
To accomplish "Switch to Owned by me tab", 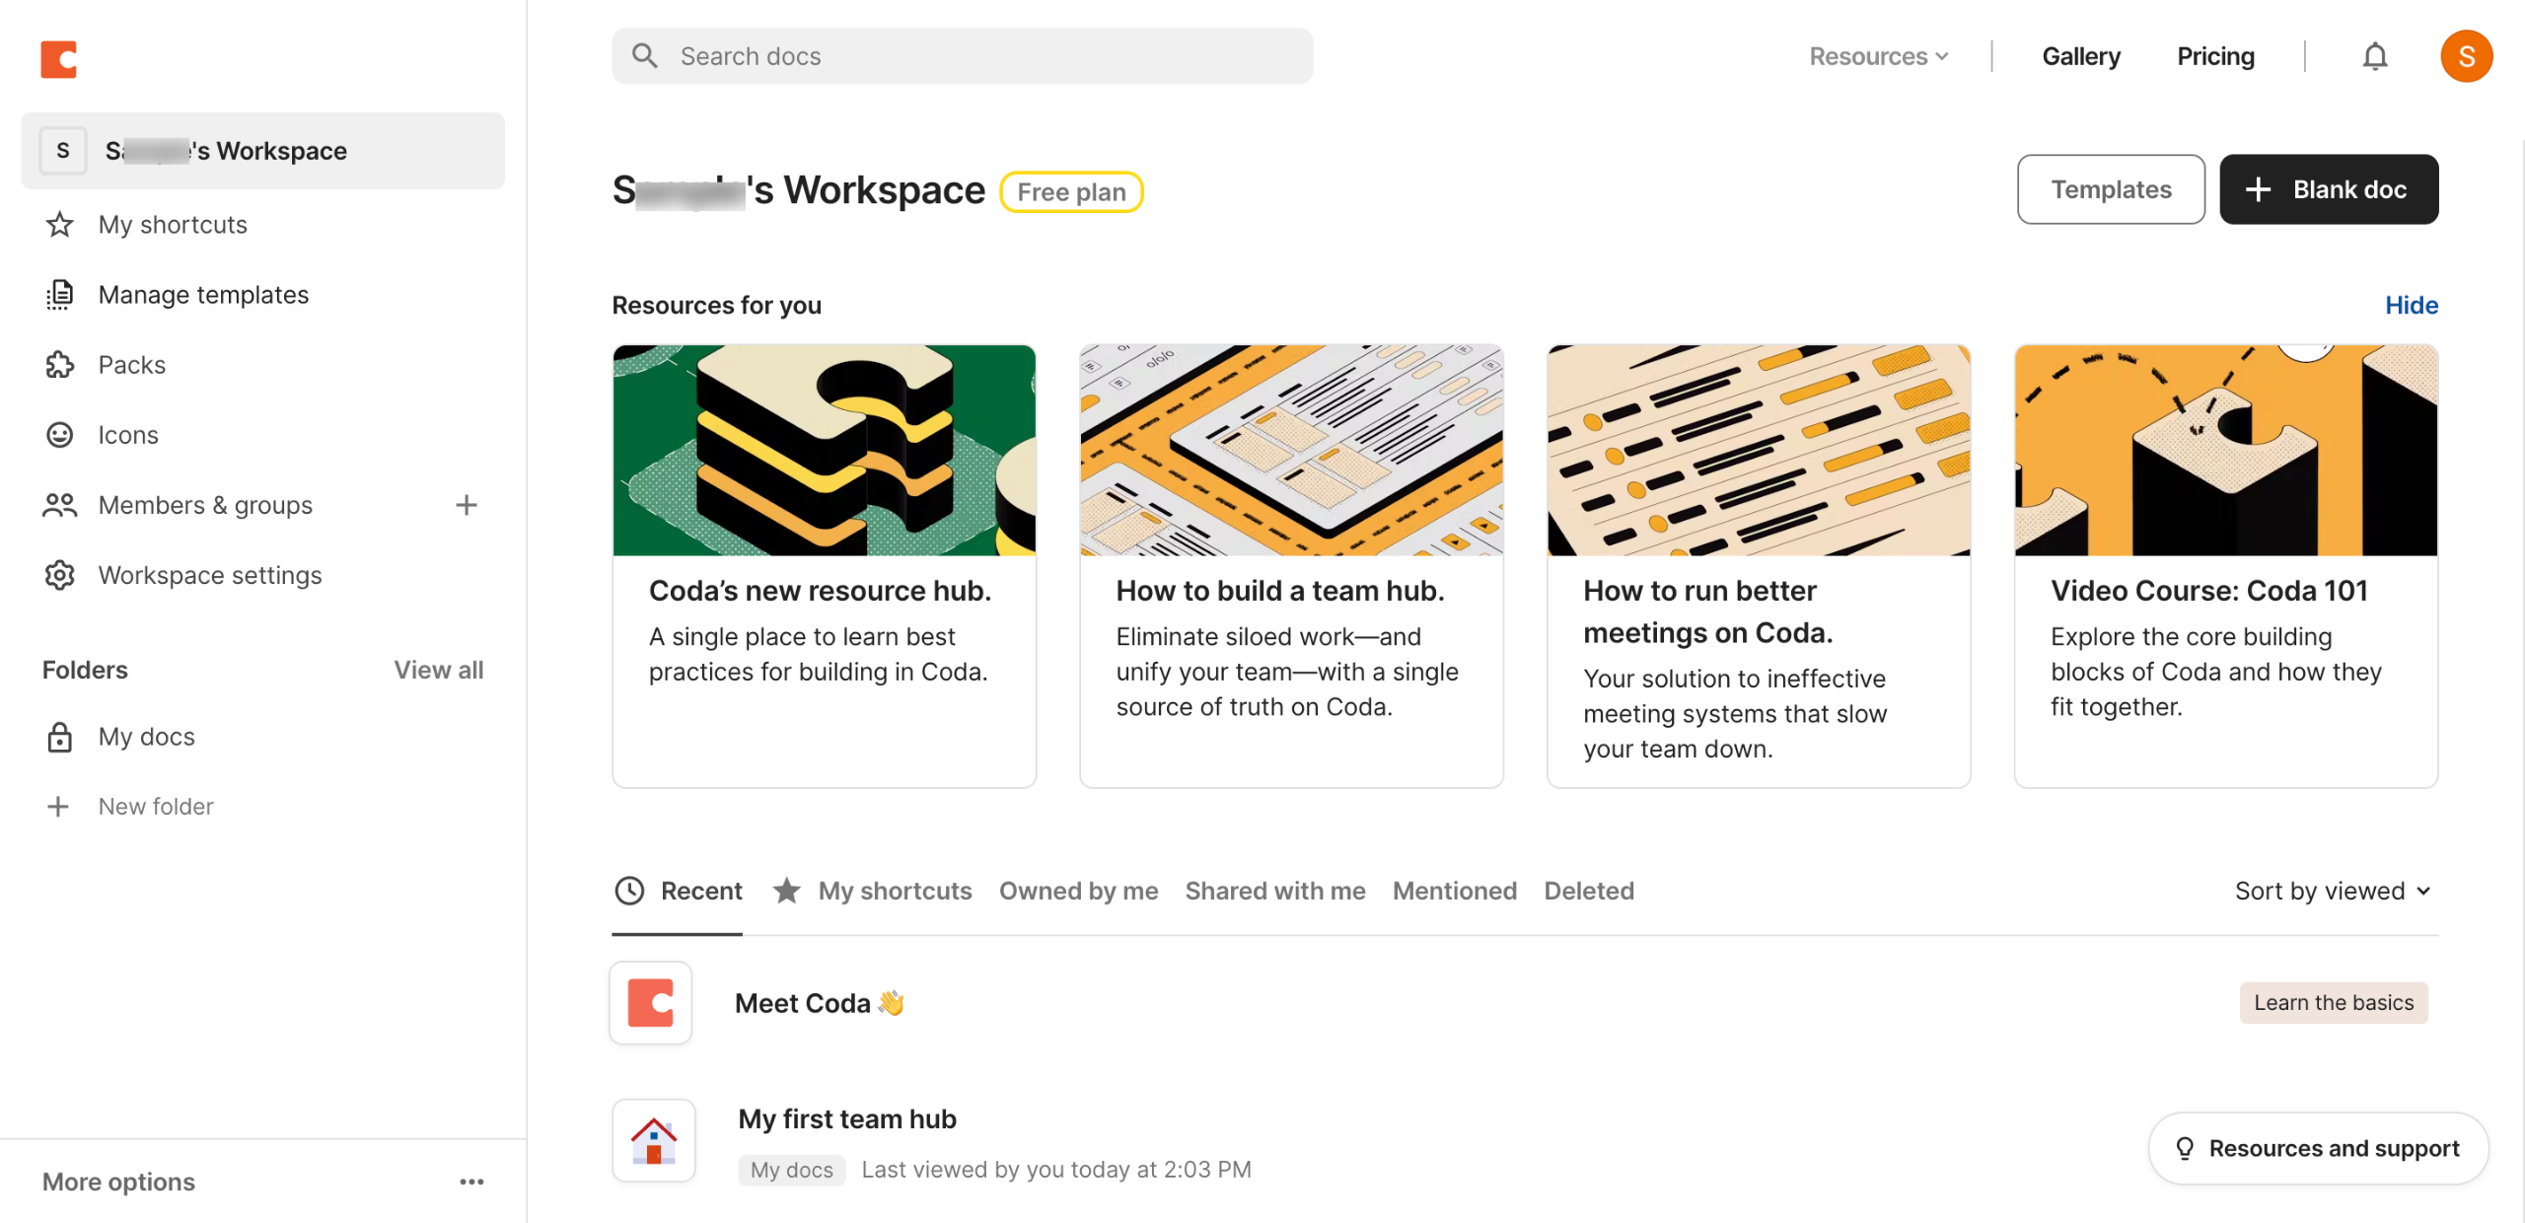I will [x=1078, y=891].
